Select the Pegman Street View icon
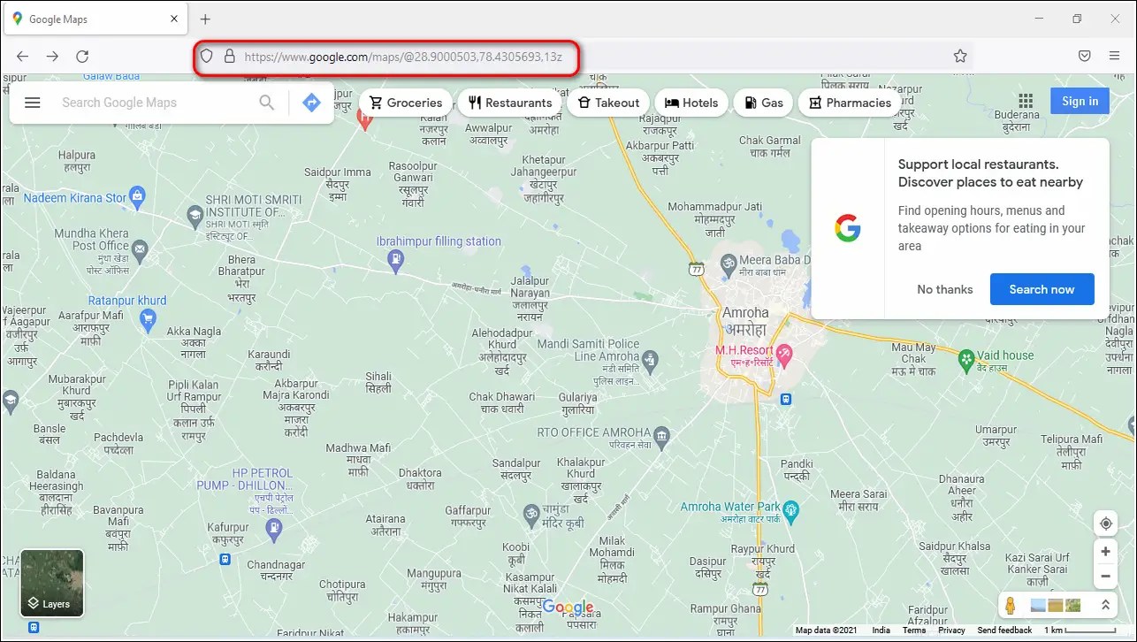This screenshot has height=642, width=1137. [1010, 606]
